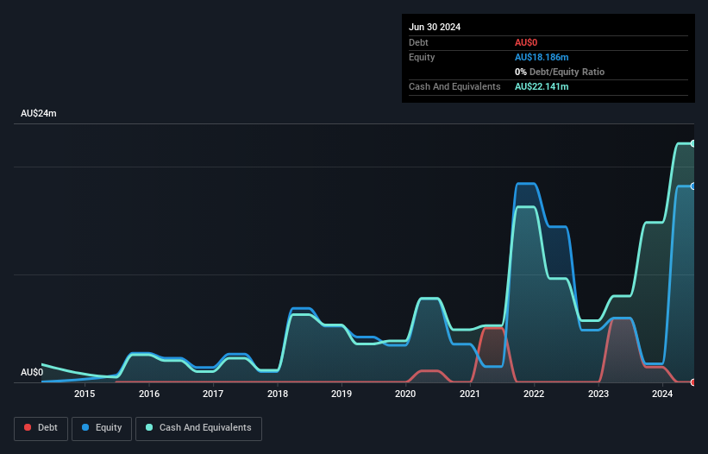Click the 2023 x-axis label
708x454 pixels.
click(x=598, y=394)
